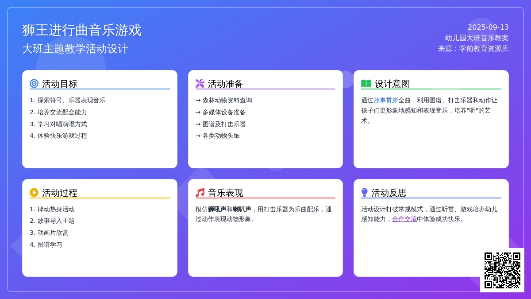Click the 活动反思 card heading
The height and width of the screenshot is (299, 531).
(389, 193)
